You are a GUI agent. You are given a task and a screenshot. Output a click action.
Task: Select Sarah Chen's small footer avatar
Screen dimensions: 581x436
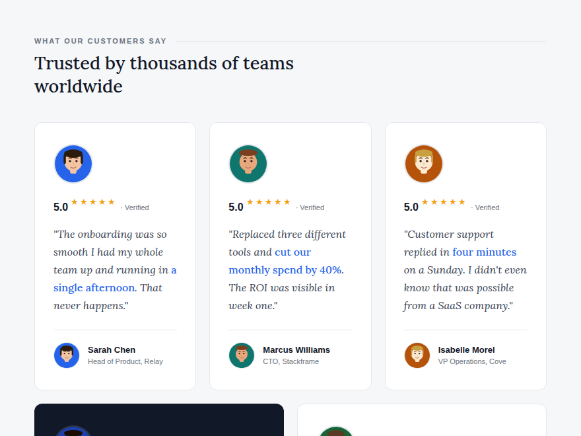(x=67, y=355)
